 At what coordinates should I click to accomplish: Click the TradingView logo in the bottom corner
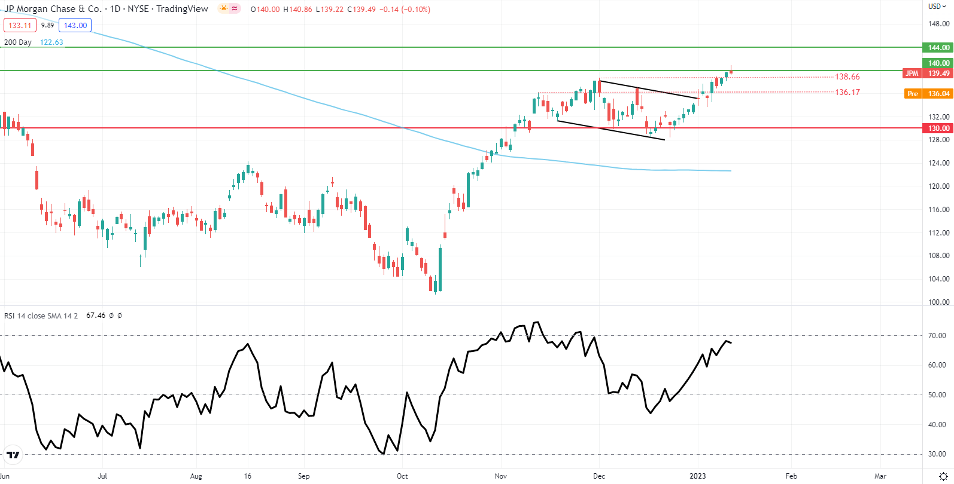point(13,455)
